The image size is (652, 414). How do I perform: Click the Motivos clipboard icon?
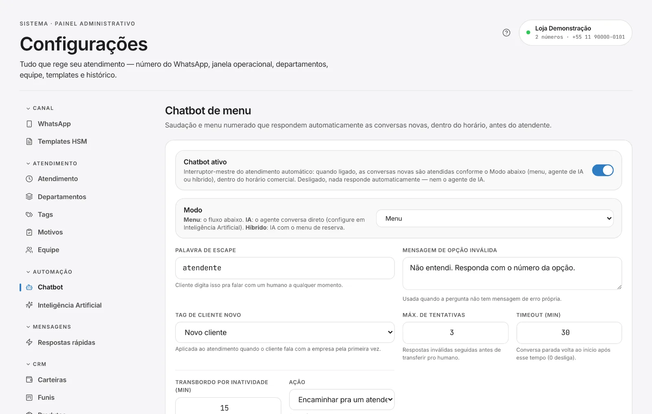29,232
